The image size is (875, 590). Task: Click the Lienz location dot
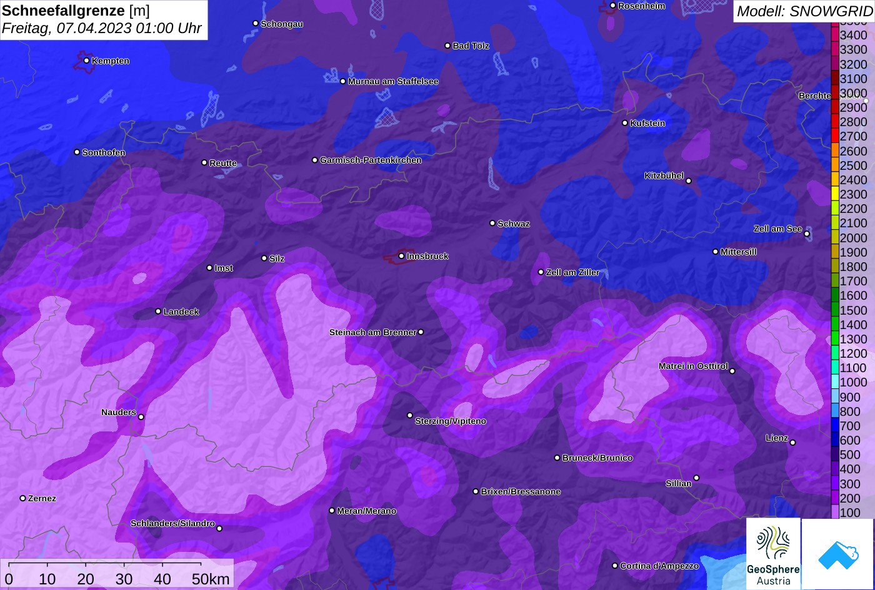pyautogui.click(x=792, y=443)
